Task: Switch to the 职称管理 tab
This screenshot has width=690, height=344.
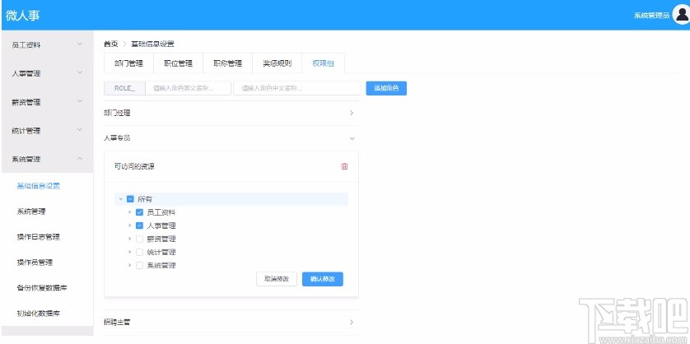Action: pyautogui.click(x=227, y=63)
